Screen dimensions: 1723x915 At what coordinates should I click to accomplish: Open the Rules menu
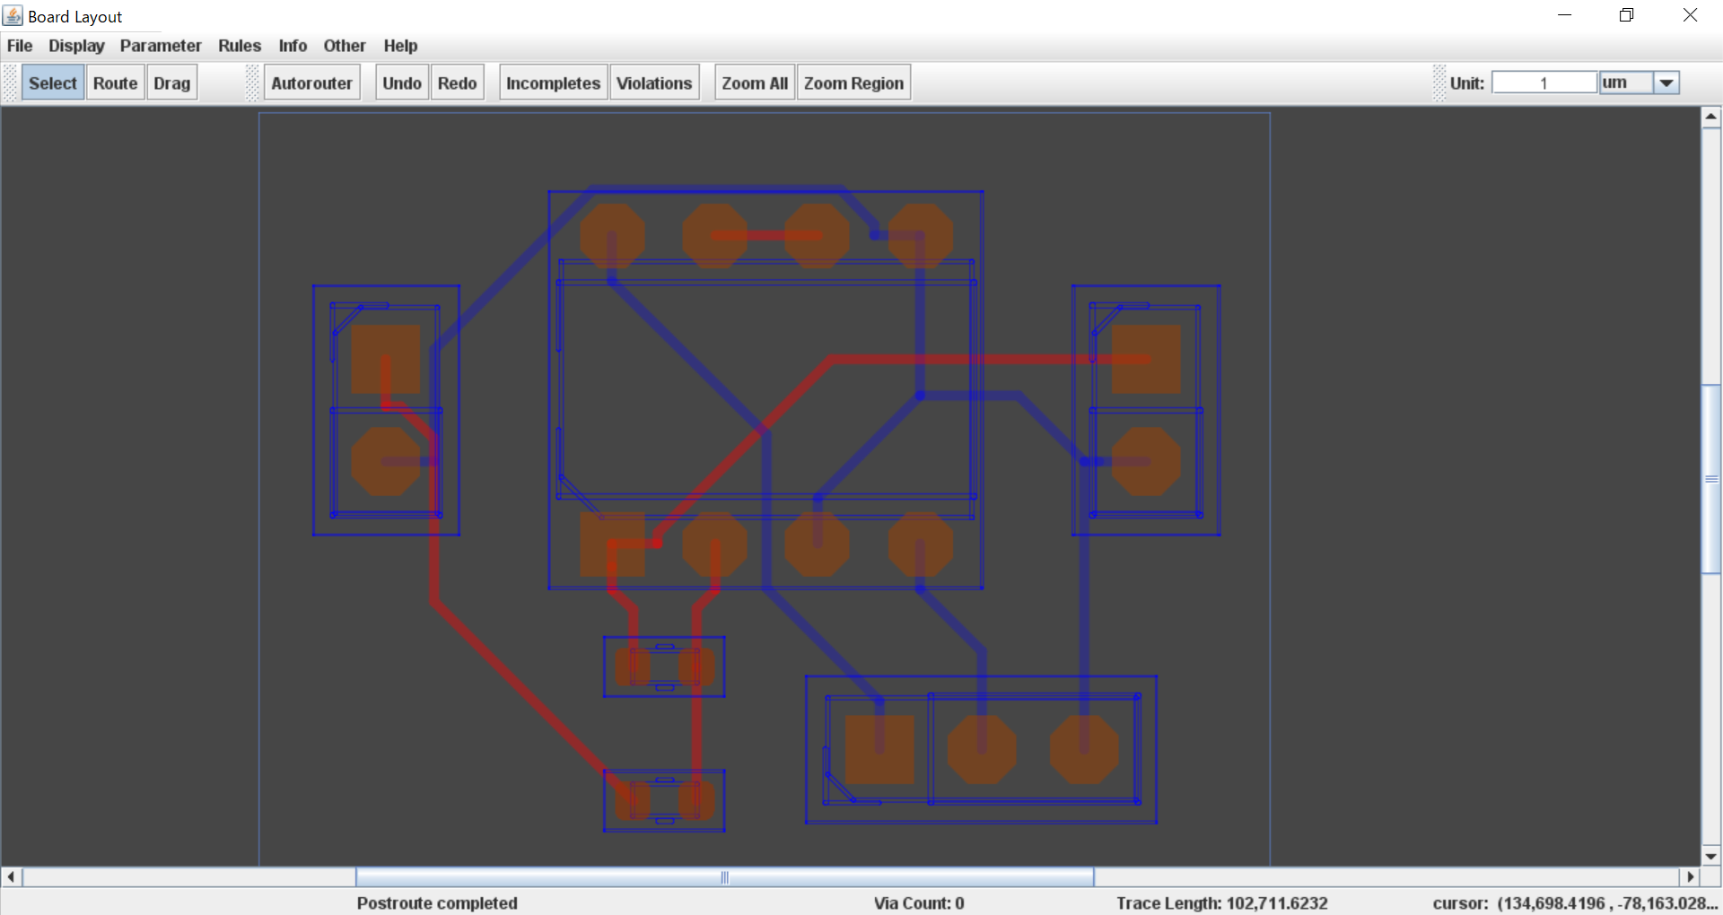point(239,46)
